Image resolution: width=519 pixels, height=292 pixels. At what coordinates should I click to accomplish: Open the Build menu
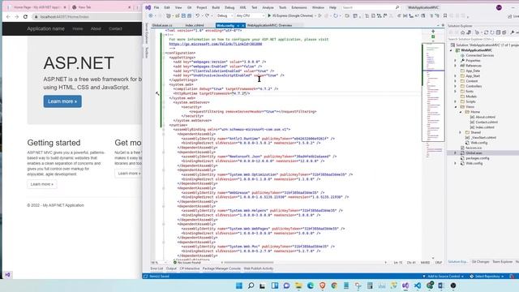pyautogui.click(x=216, y=7)
